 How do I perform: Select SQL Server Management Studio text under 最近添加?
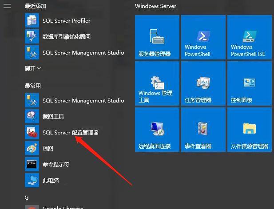83,53
